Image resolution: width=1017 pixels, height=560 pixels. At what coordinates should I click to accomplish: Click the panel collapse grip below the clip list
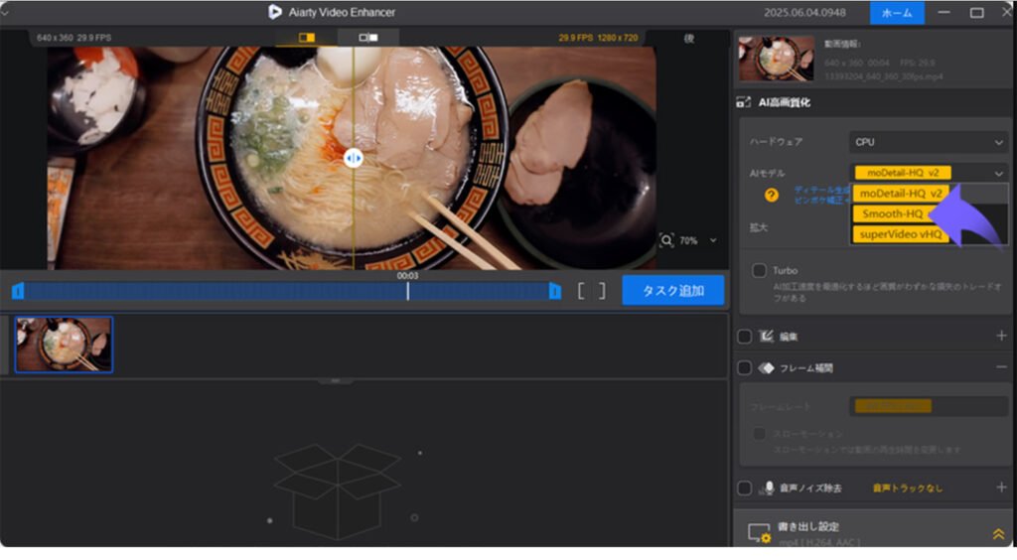pyautogui.click(x=336, y=381)
